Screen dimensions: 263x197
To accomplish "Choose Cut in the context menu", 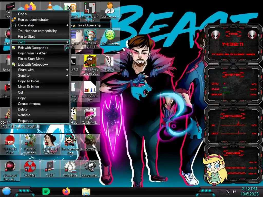I will (40, 92).
